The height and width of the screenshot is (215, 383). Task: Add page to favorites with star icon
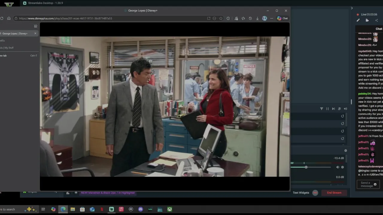221,18
